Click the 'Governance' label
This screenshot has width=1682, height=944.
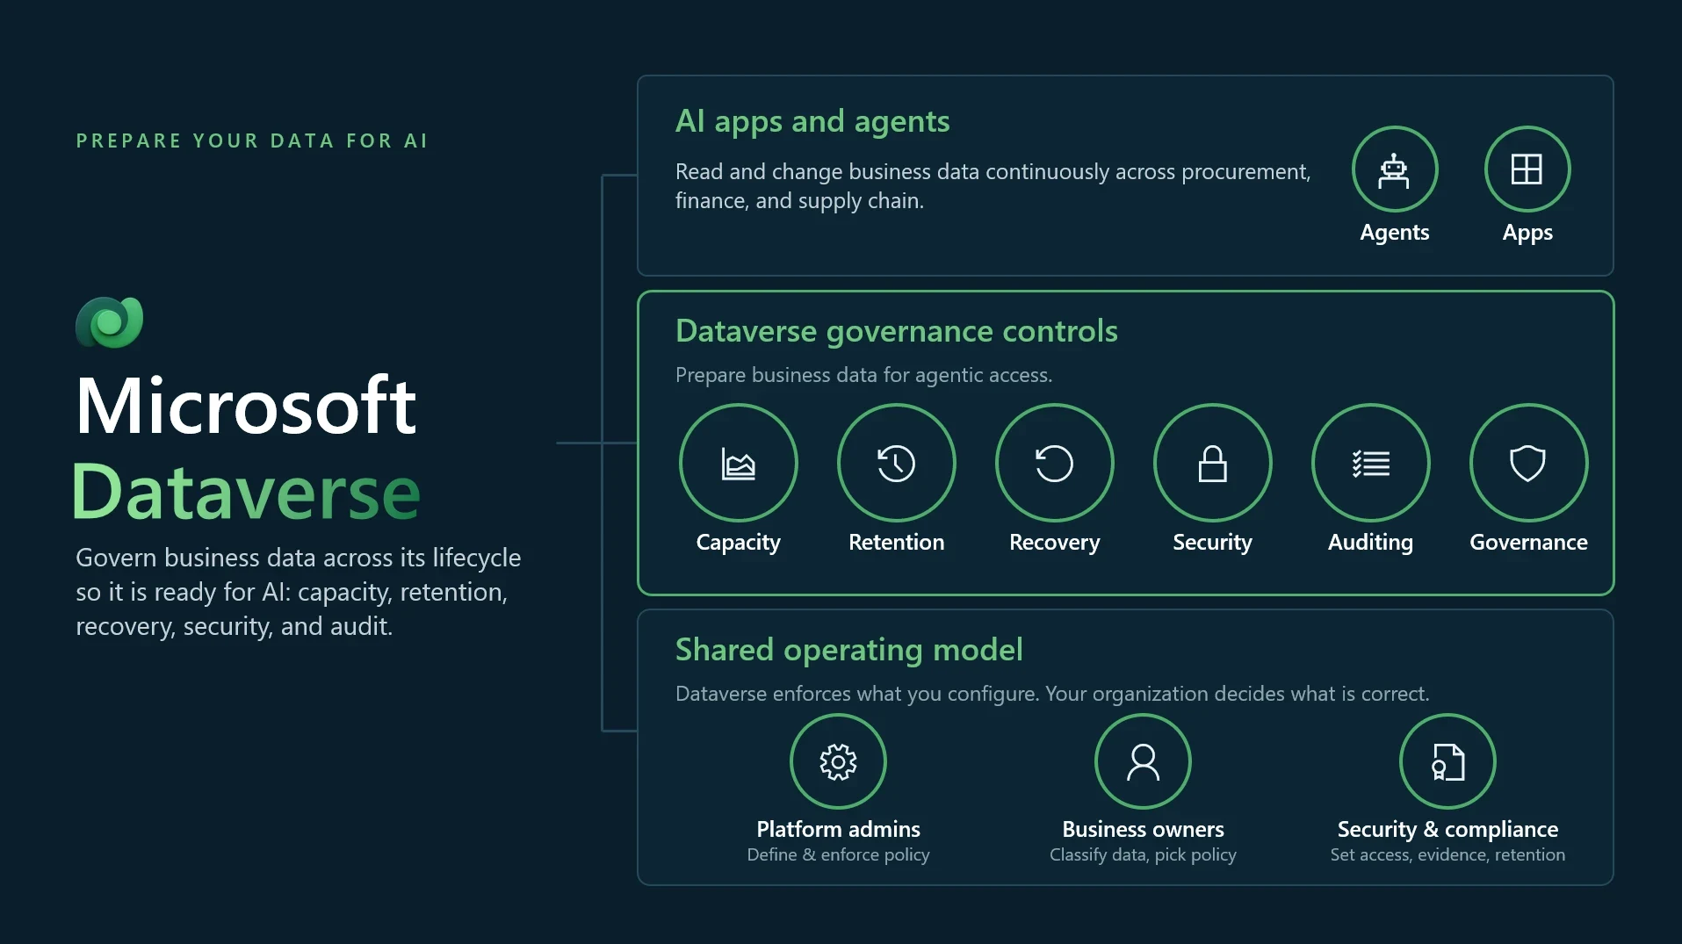tap(1528, 542)
